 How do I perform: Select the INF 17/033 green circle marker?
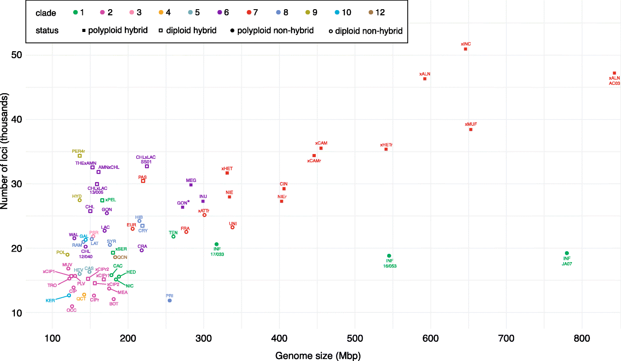click(216, 244)
